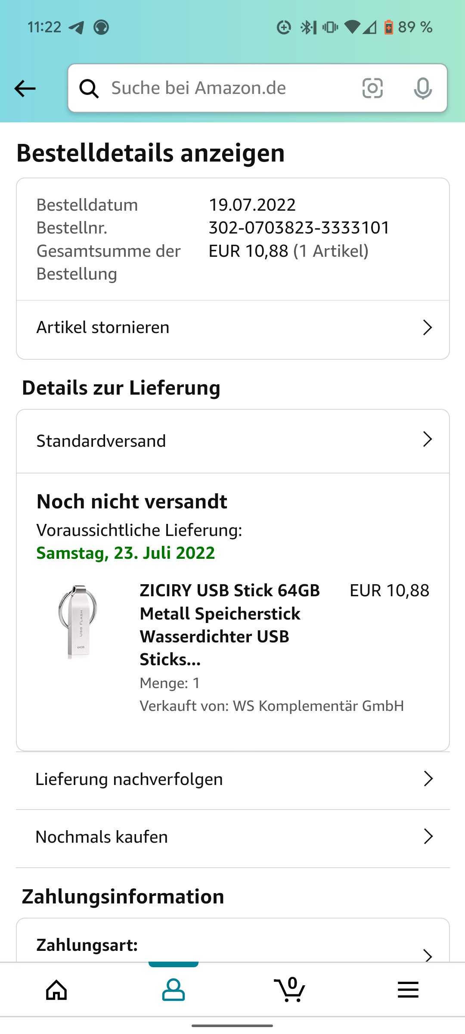Tap the Artikel stornieren link
Image resolution: width=465 pixels, height=1034 pixels.
click(103, 327)
